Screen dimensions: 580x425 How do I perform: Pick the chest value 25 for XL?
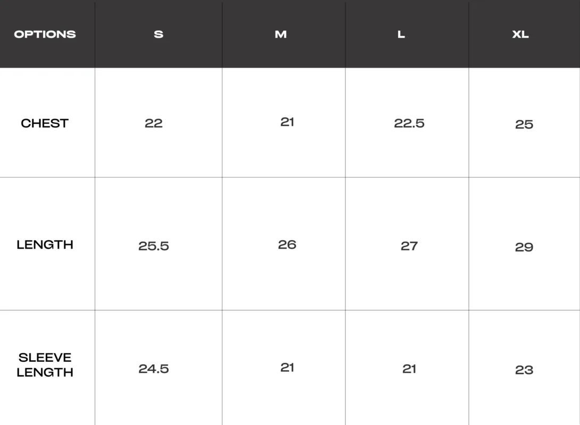tap(524, 124)
